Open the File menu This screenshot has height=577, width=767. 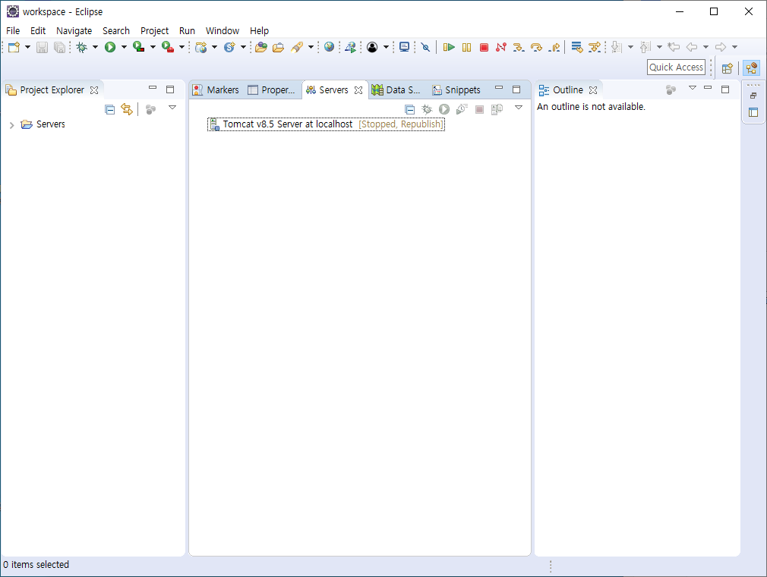(13, 31)
